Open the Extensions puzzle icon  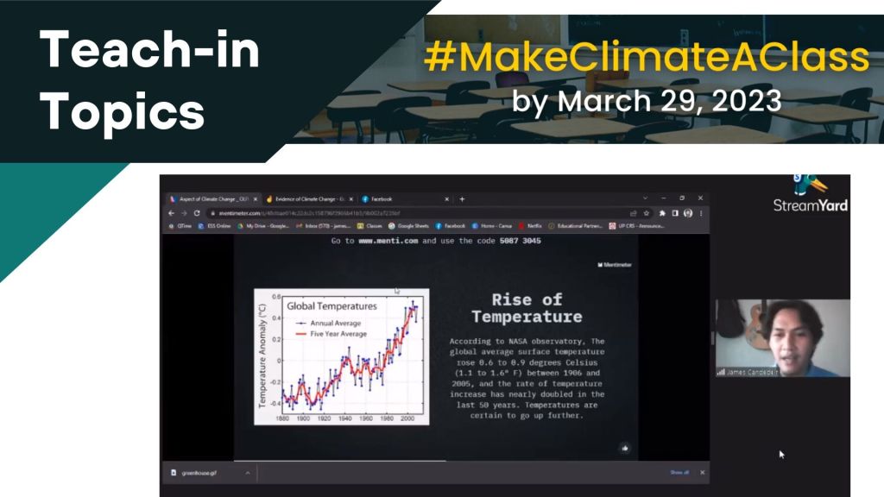662,213
